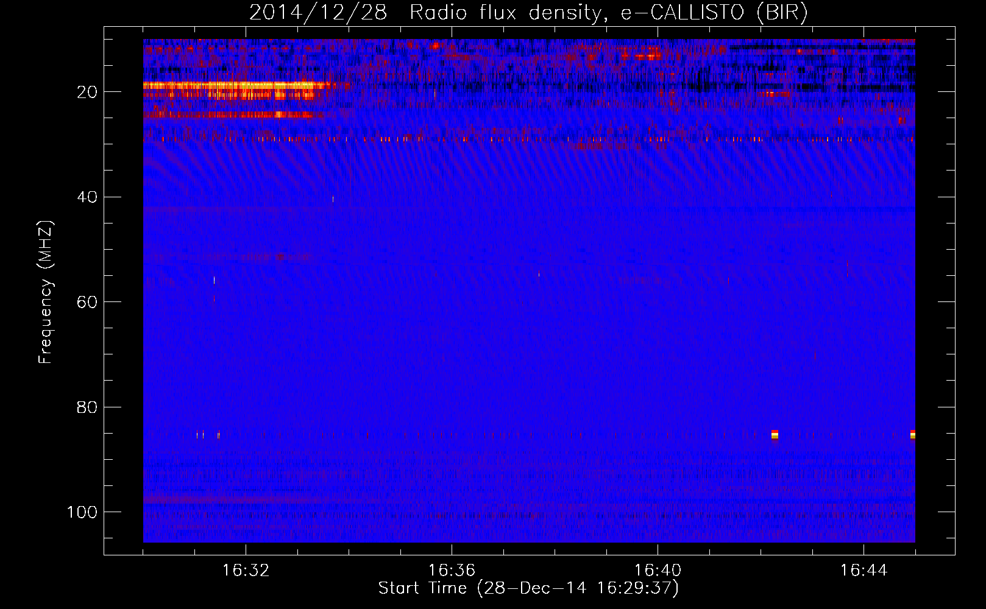This screenshot has width=986, height=609.
Task: Click the plot title "Radio flux density, e-CALLISTO (BIR)"
Action: tap(609, 13)
